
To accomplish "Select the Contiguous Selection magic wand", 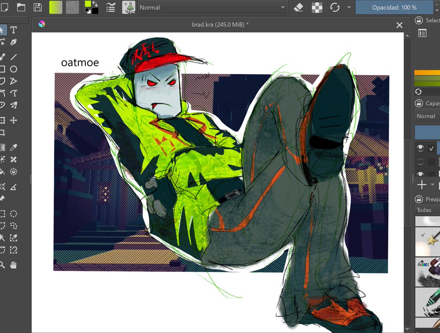I will click(2, 238).
